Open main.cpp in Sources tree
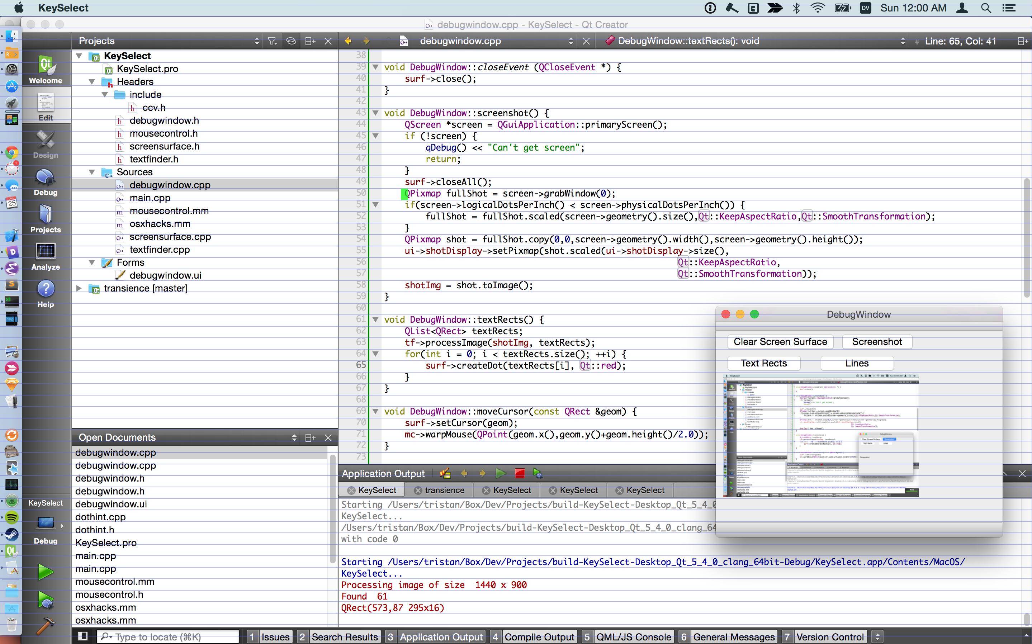Screen dimensions: 1032x644 click(x=150, y=198)
